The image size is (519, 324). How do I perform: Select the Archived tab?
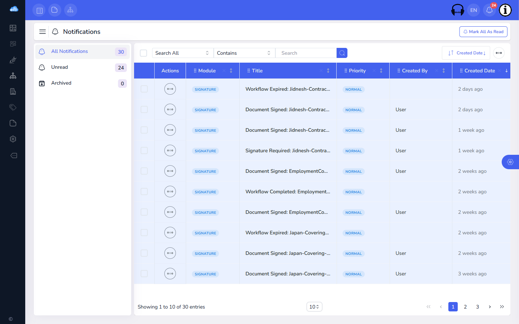pos(83,83)
